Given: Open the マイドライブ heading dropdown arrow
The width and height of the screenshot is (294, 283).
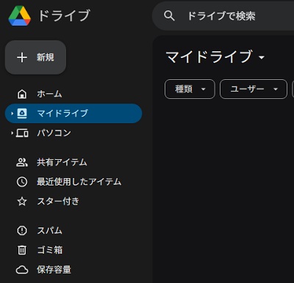Looking at the screenshot, I should (x=262, y=57).
